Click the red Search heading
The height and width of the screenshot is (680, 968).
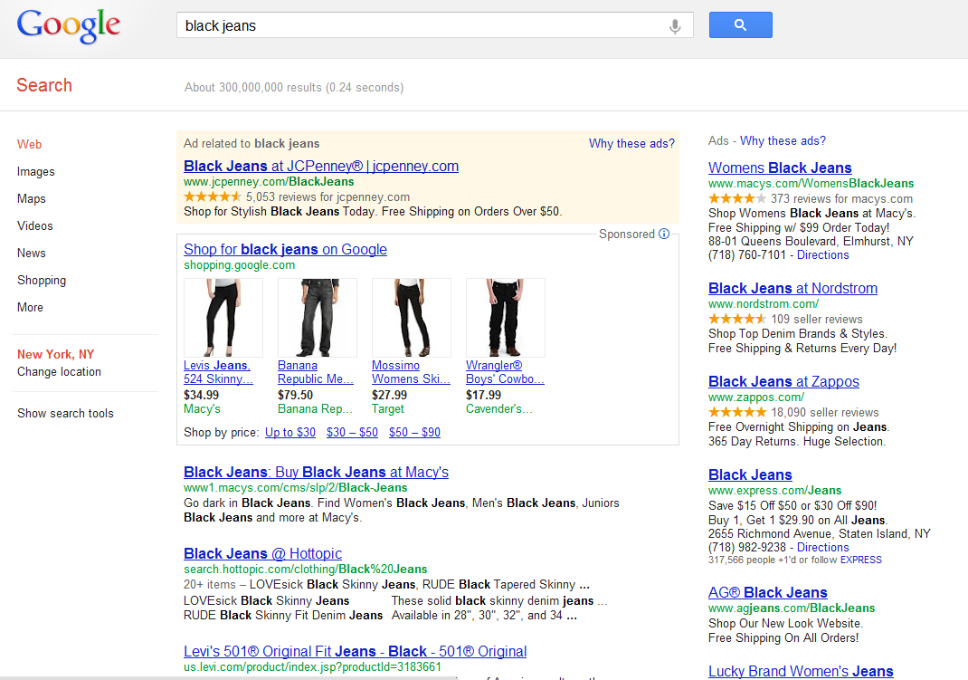click(44, 85)
